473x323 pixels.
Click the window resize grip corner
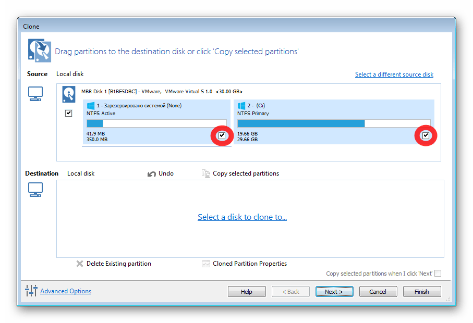448,299
